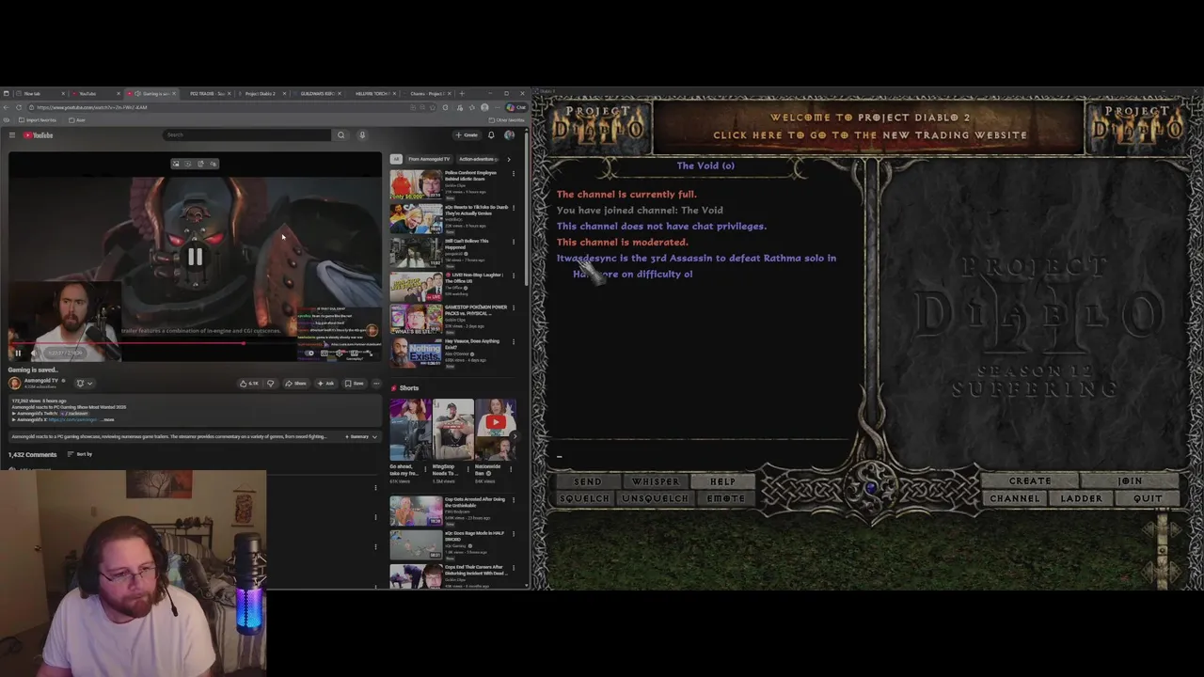Open the YouTube Create menu
The width and height of the screenshot is (1204, 677).
[x=467, y=134]
